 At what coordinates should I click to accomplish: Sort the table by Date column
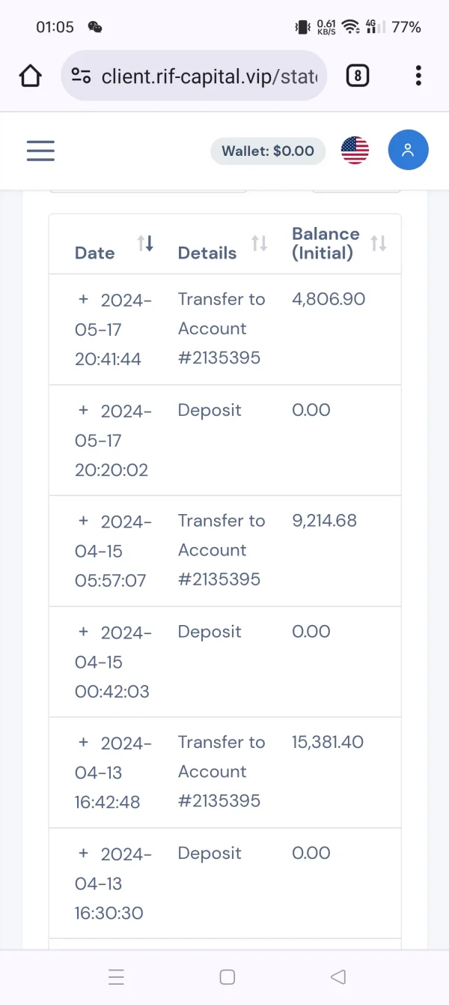point(145,244)
